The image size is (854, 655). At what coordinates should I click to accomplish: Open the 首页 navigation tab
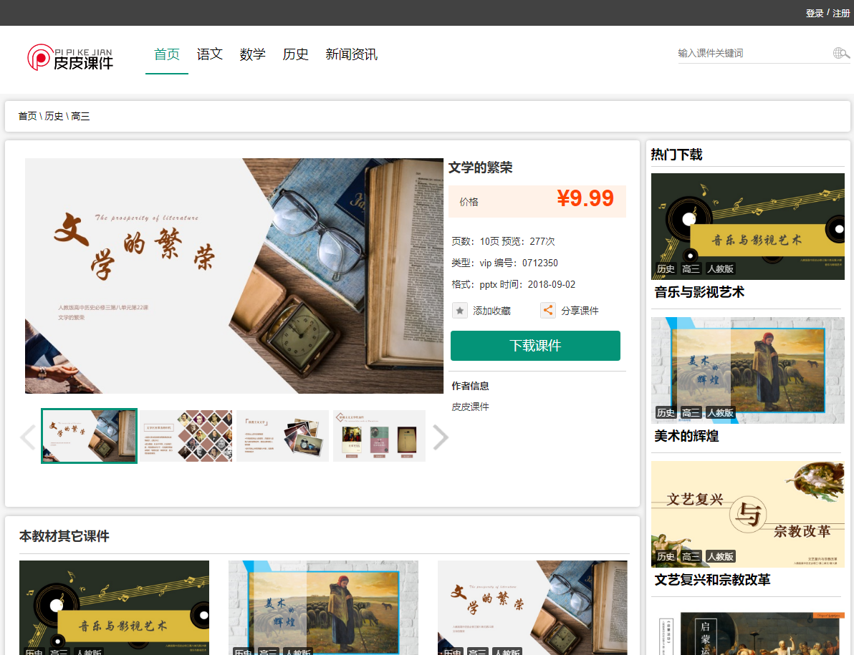click(167, 54)
